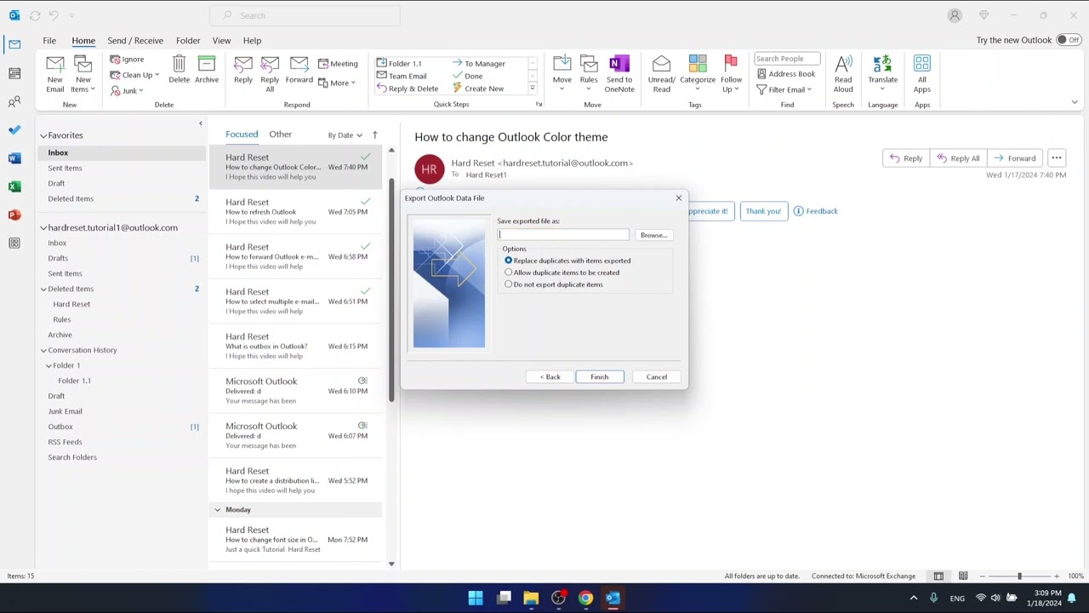Open To Do checkmark in sidebar
Image resolution: width=1089 pixels, height=613 pixels.
pyautogui.click(x=14, y=130)
